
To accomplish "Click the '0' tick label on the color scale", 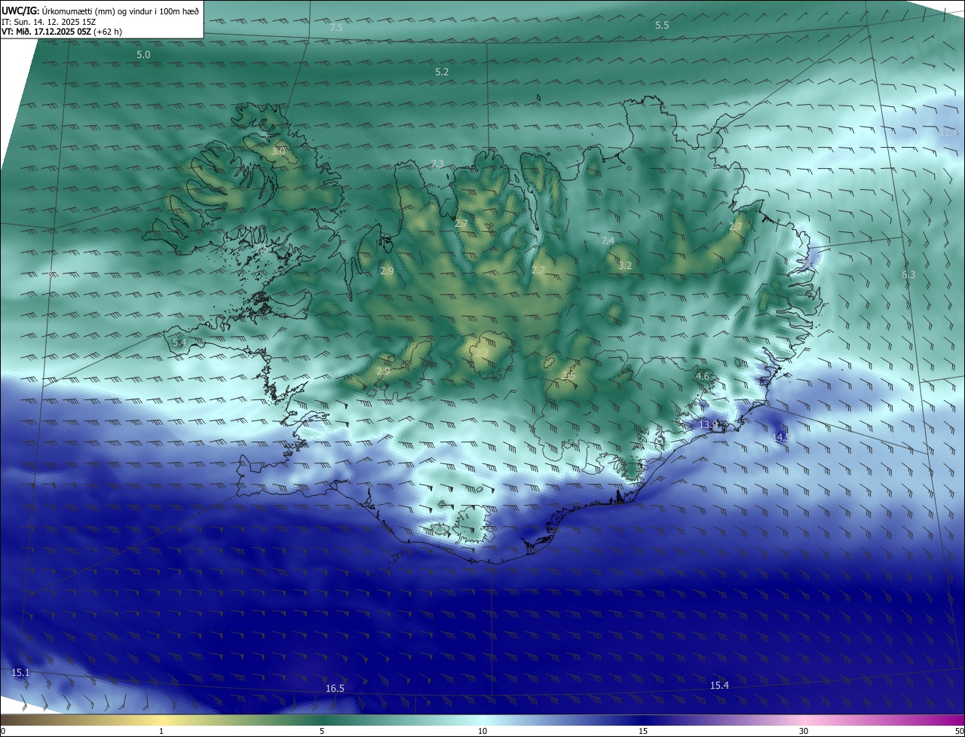I will click(3, 731).
